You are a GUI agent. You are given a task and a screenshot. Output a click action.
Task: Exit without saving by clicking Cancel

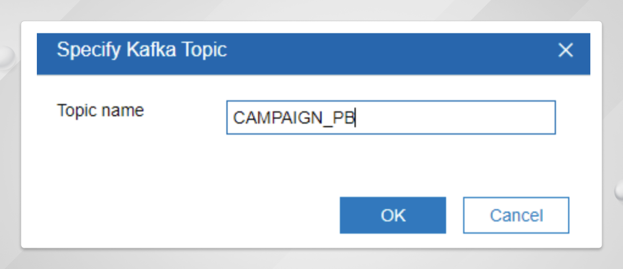pyautogui.click(x=515, y=215)
